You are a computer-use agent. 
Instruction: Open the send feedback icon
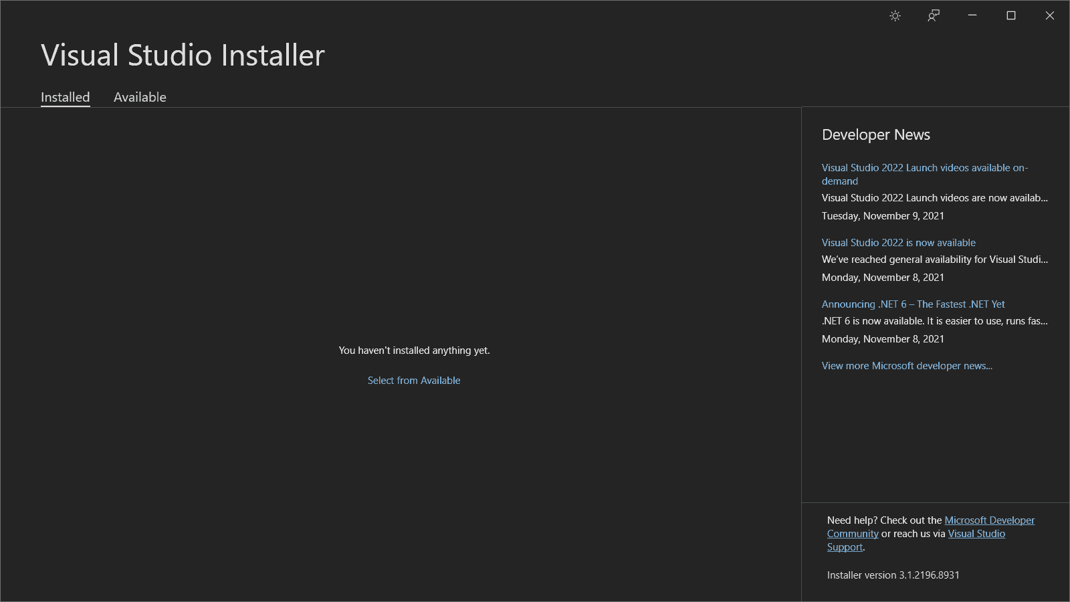[934, 16]
